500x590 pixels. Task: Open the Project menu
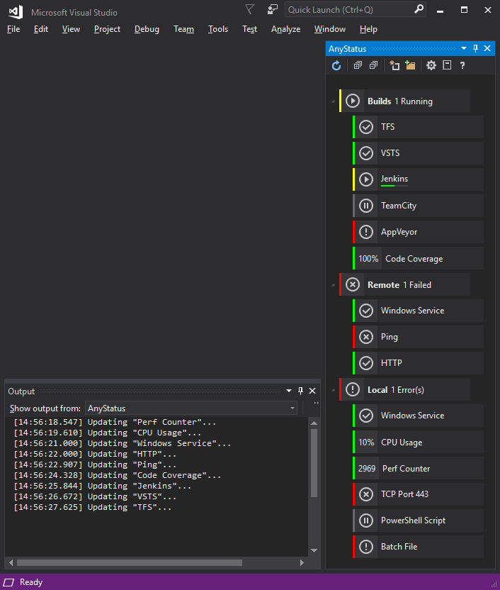click(x=107, y=29)
